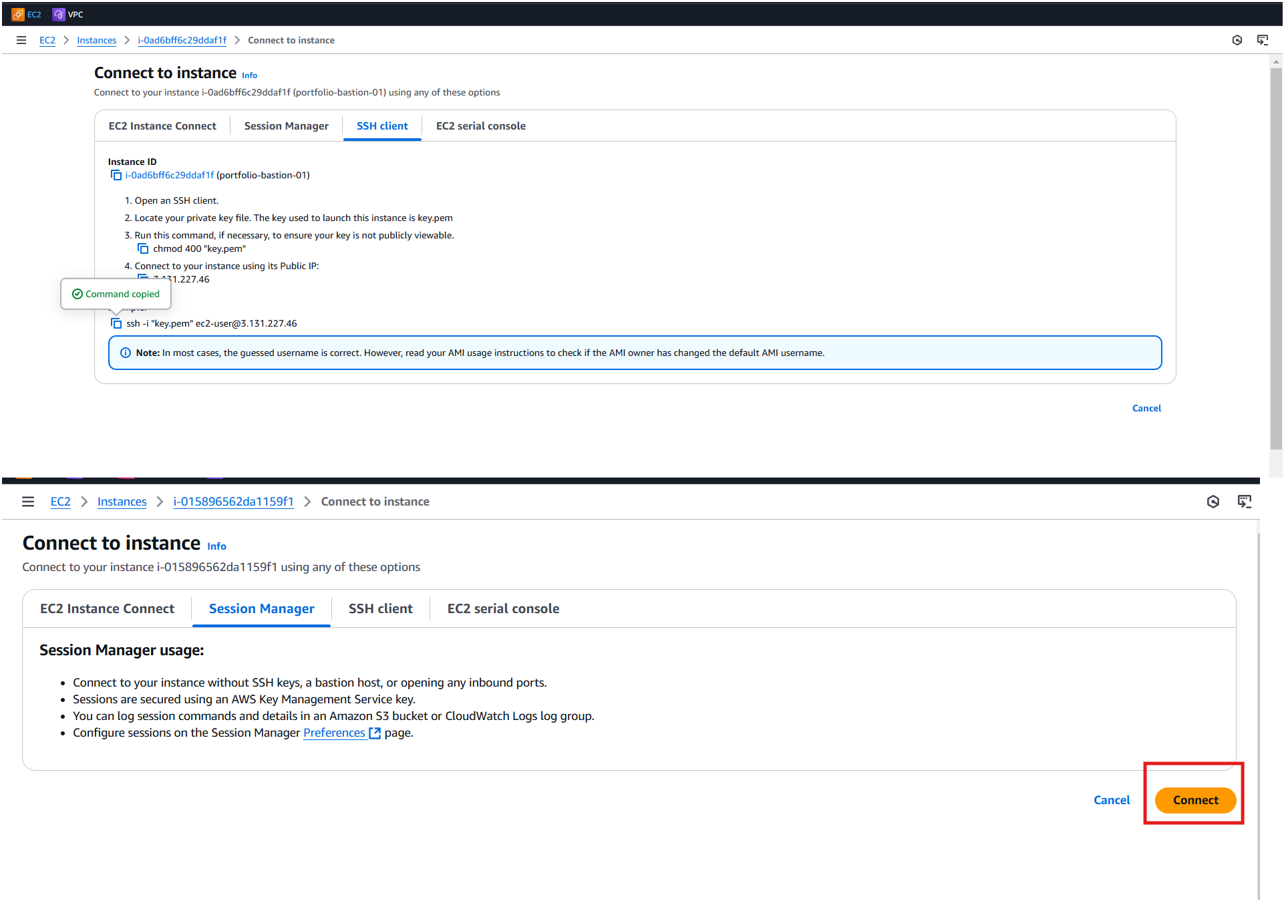
Task: Click Cancel in the bottom window
Action: [x=1112, y=799]
